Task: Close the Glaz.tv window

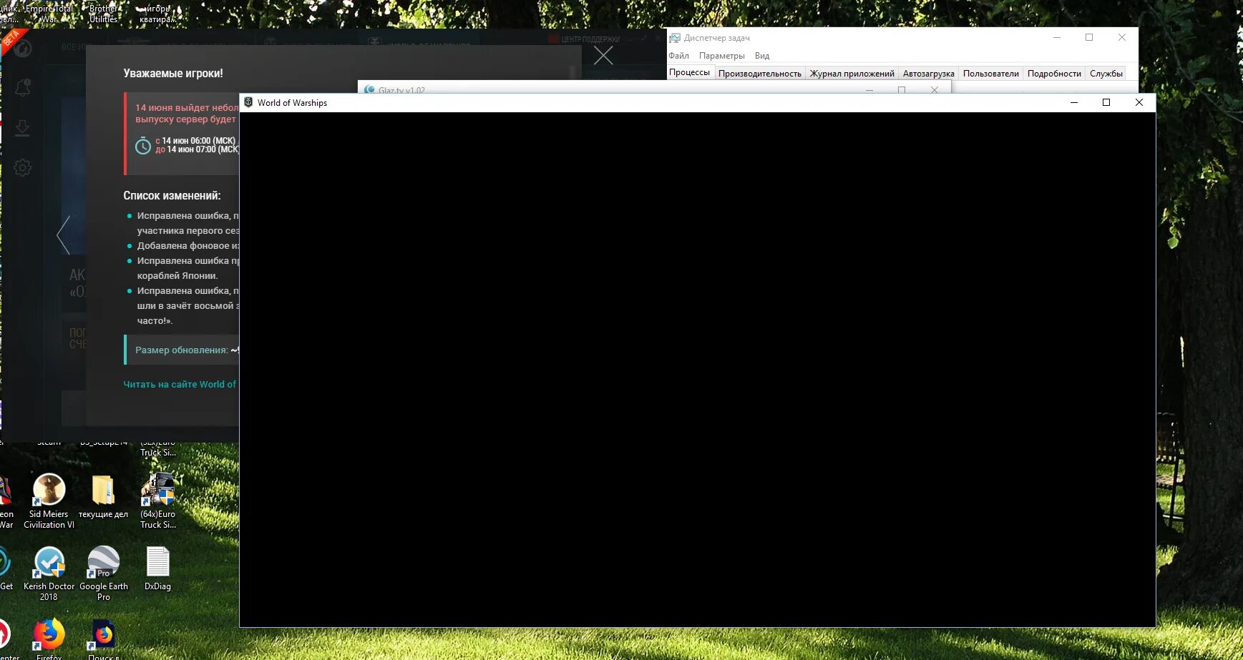Action: [934, 89]
